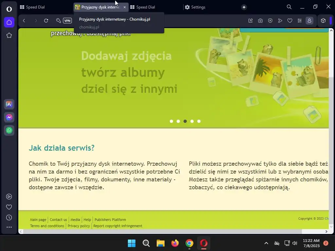Reload the current page
This screenshot has height=251, width=335.
(46, 21)
